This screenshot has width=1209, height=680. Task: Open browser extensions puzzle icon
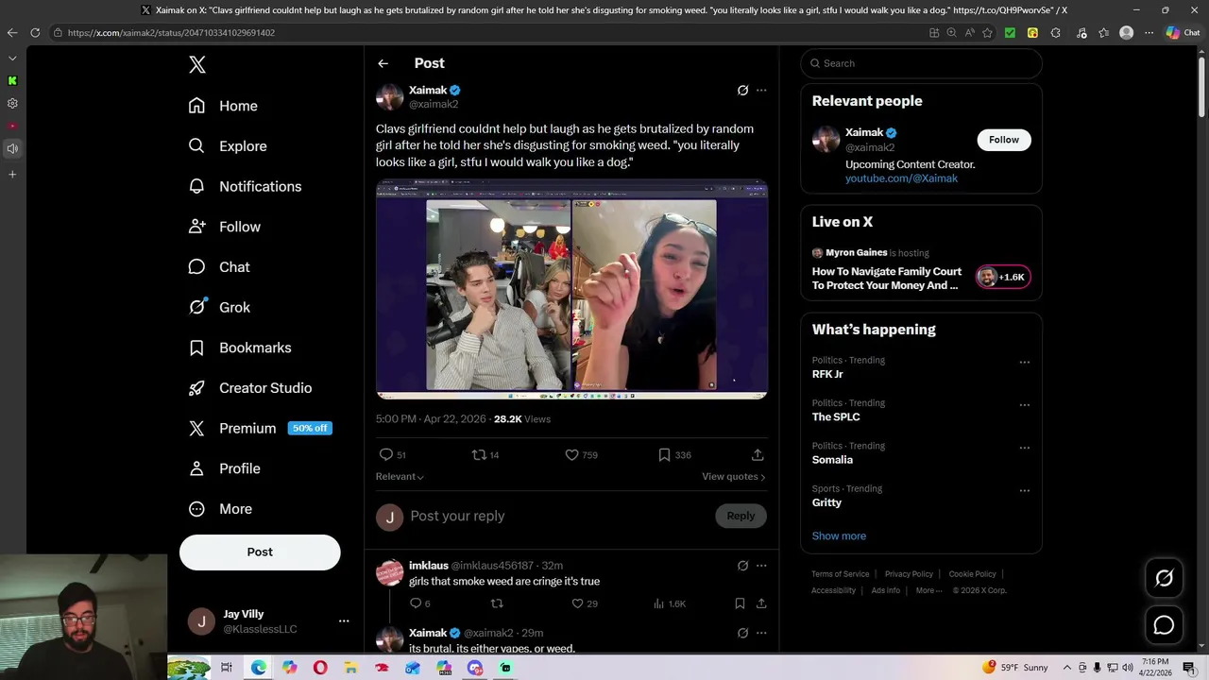pos(1055,32)
